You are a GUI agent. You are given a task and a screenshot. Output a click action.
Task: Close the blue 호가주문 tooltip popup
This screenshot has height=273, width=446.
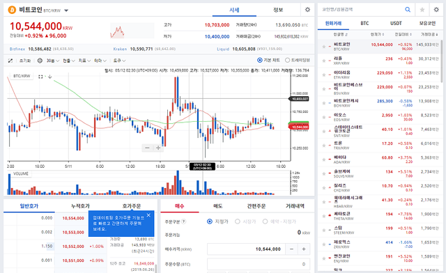148,215
